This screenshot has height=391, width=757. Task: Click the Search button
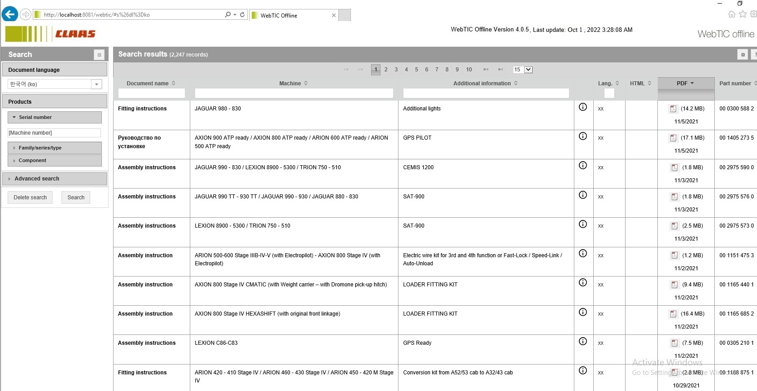76,198
